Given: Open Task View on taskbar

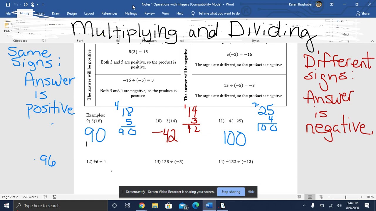Looking at the screenshot, I should [128, 206].
